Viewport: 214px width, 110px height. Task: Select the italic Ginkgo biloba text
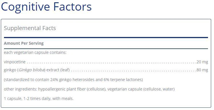click(x=31, y=70)
